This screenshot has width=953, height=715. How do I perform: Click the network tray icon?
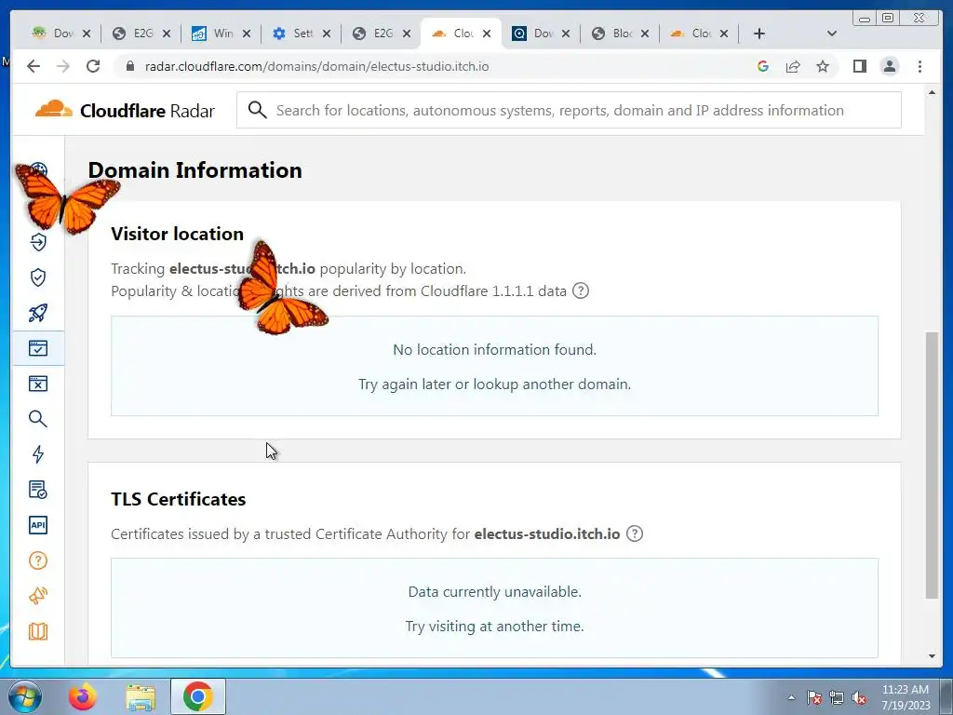pos(837,697)
